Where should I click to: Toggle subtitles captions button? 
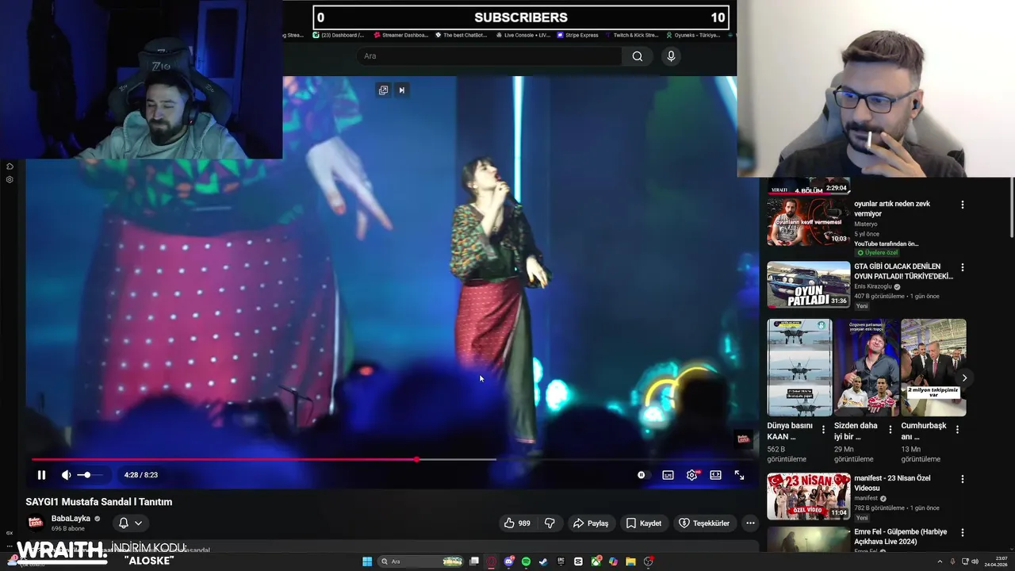click(668, 475)
